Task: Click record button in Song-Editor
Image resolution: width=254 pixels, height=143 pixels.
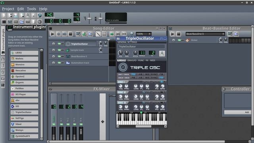Action: (58, 34)
